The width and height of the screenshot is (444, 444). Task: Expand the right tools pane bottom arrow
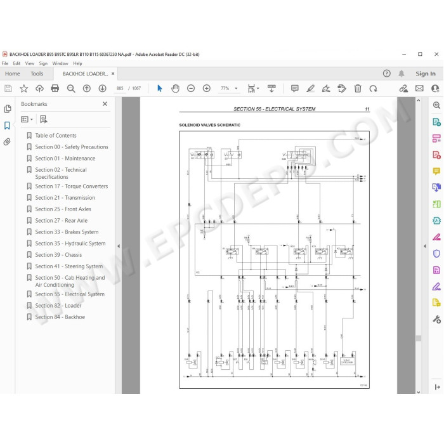(x=437, y=387)
